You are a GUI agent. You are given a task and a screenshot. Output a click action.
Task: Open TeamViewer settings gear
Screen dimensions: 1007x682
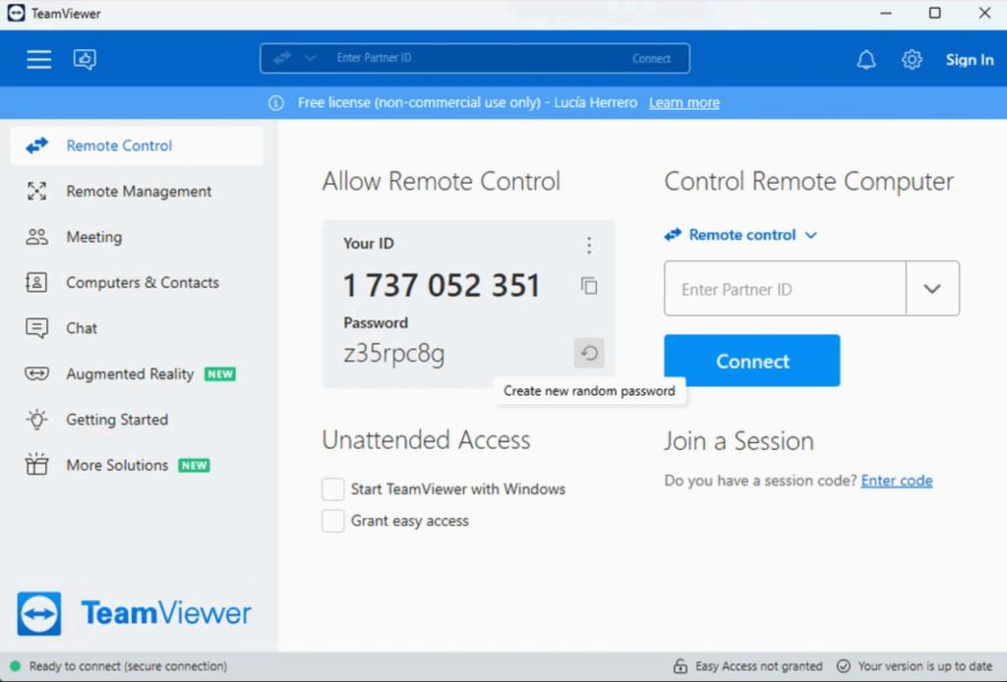point(912,59)
